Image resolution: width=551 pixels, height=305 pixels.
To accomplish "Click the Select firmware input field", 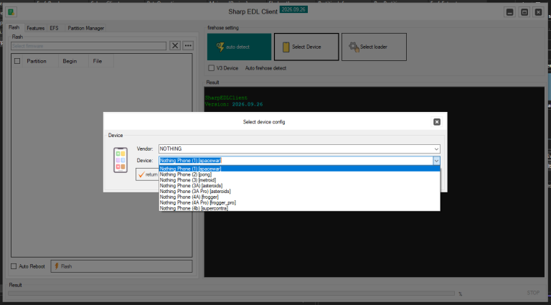I will click(88, 46).
